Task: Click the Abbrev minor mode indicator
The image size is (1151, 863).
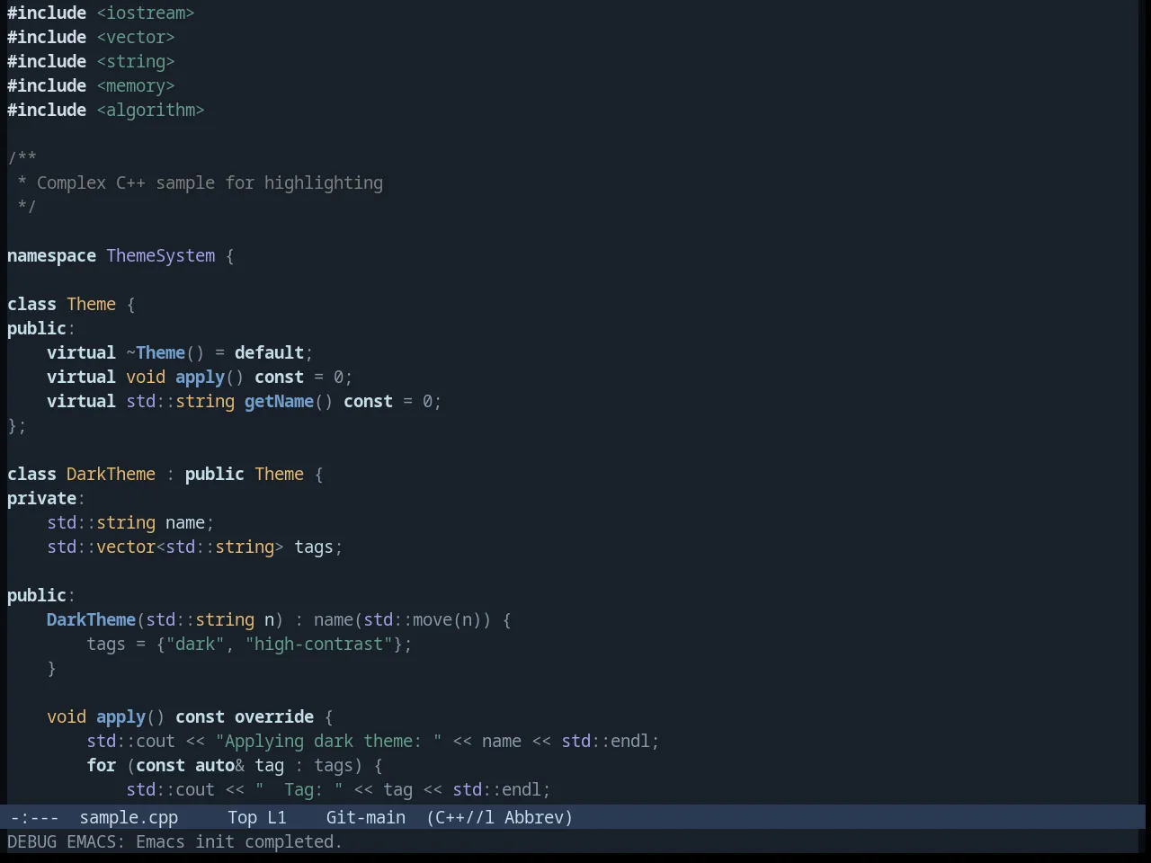Action: [539, 817]
